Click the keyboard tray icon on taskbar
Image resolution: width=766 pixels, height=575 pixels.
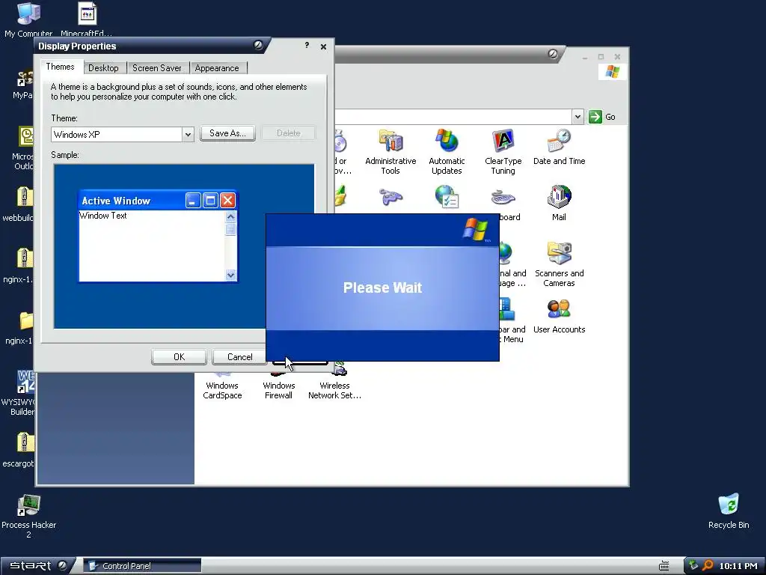pos(664,566)
